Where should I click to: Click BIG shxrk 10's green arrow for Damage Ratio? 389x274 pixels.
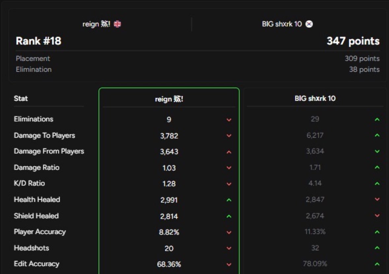point(377,167)
